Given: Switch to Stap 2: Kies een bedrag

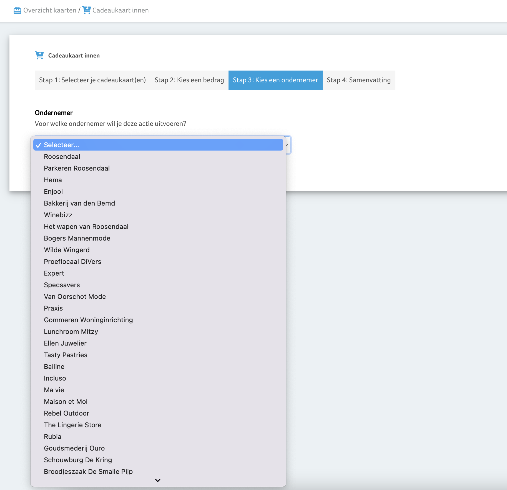Looking at the screenshot, I should point(189,80).
